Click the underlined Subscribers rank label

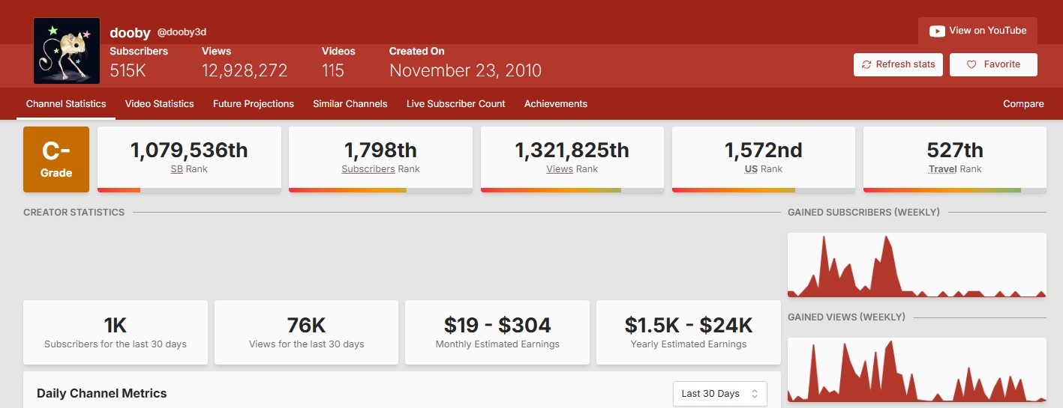tap(368, 169)
